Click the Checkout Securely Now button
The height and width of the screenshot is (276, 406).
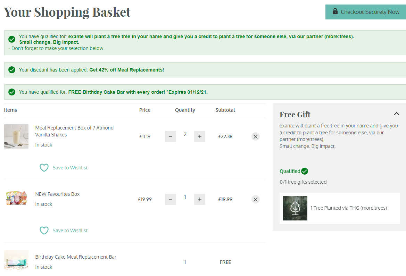pos(366,12)
